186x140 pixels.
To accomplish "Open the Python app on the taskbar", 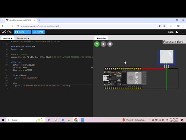I will (56, 120).
